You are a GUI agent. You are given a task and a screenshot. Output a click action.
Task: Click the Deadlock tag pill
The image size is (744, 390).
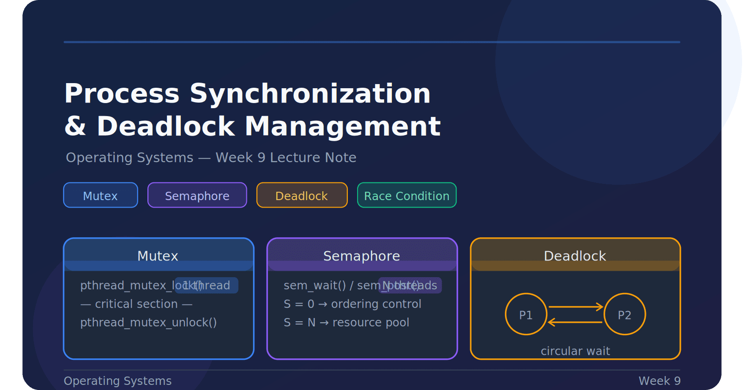coord(302,195)
